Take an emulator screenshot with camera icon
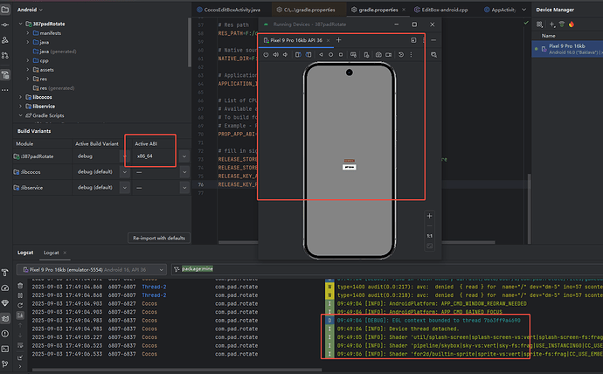Screen dimensions: 603x374 pyautogui.click(x=378, y=55)
